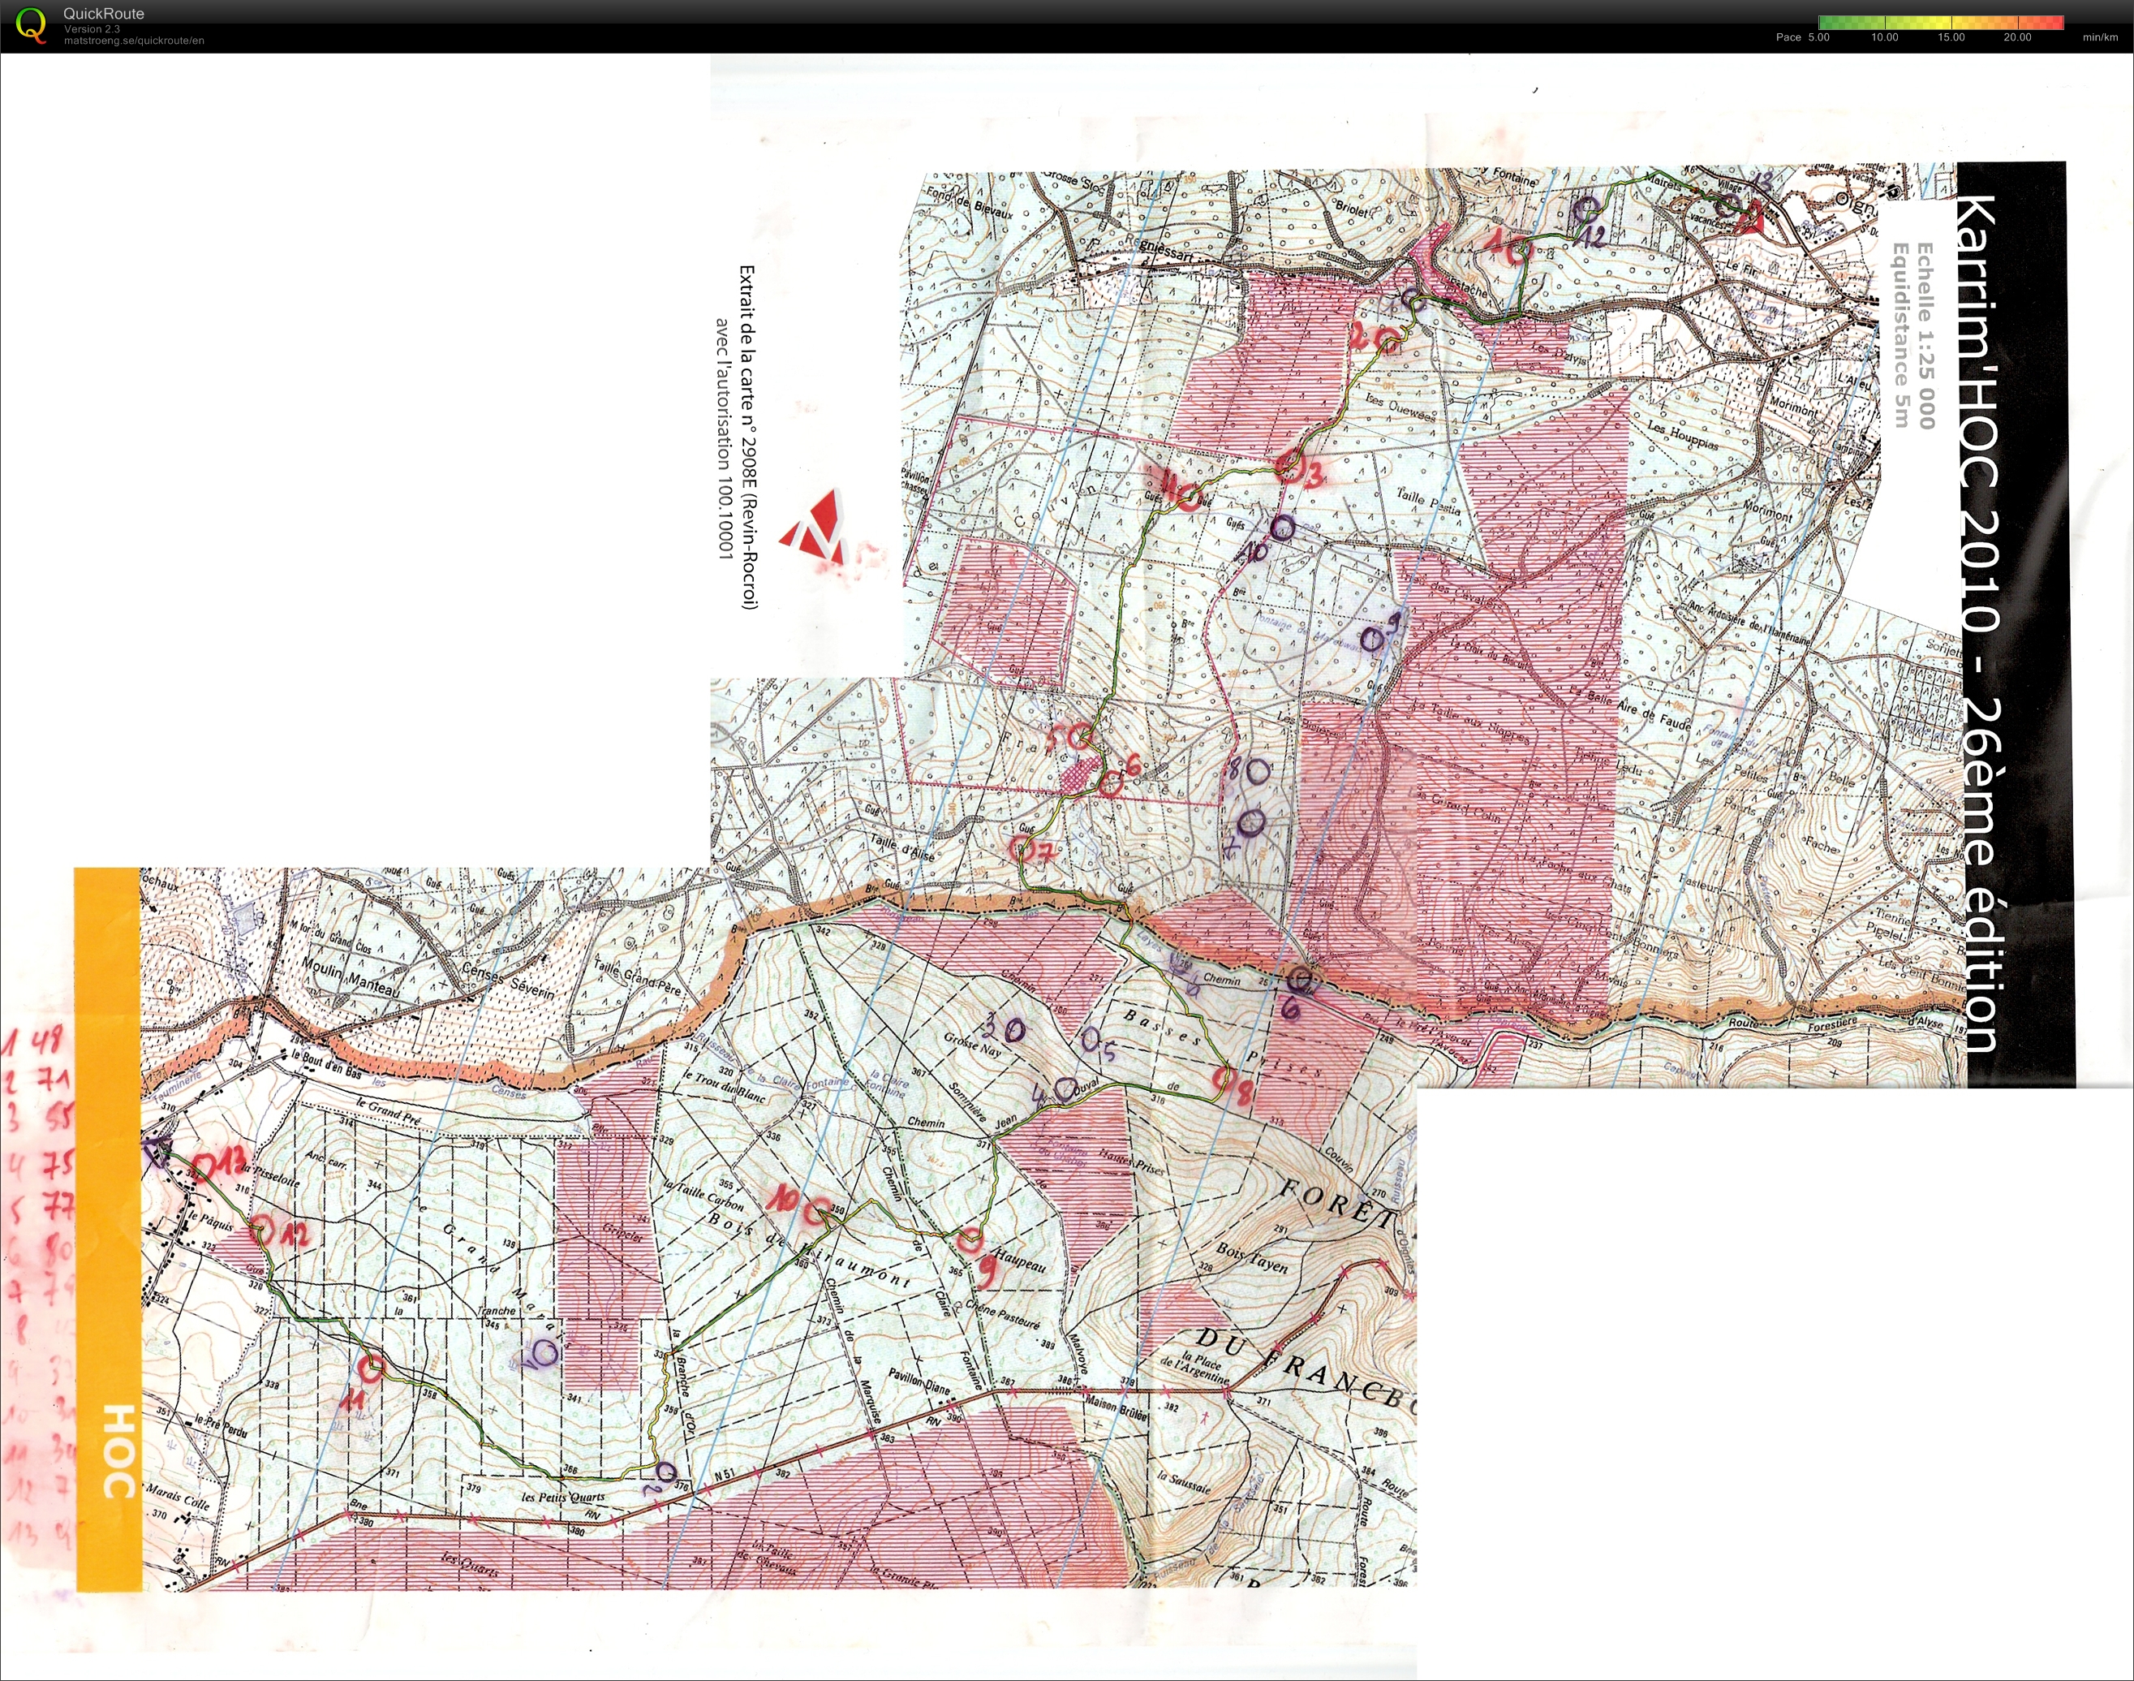Click the Echelle 1:25 000 scale text
The width and height of the screenshot is (2134, 1681).
click(1925, 335)
